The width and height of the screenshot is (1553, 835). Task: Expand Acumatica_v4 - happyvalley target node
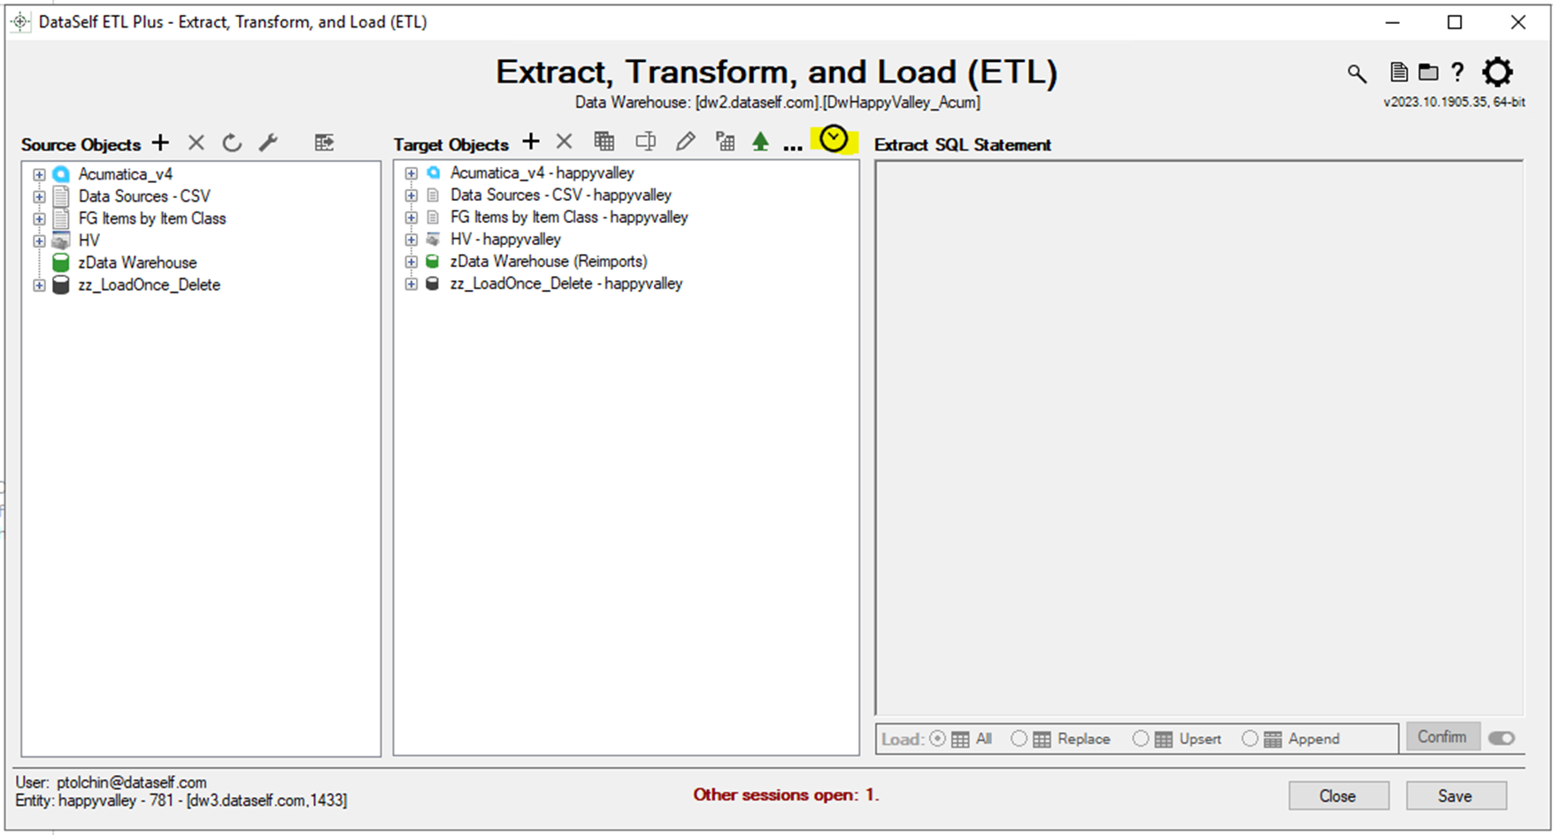(x=411, y=173)
